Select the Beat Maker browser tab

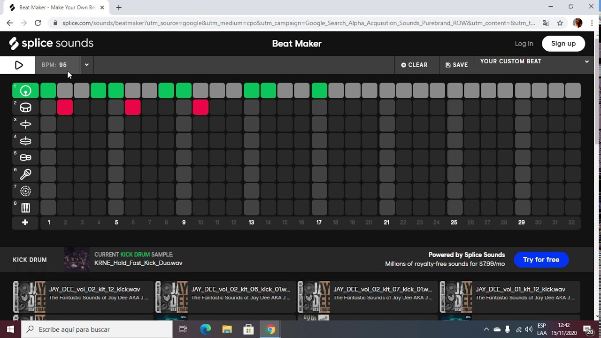(57, 8)
